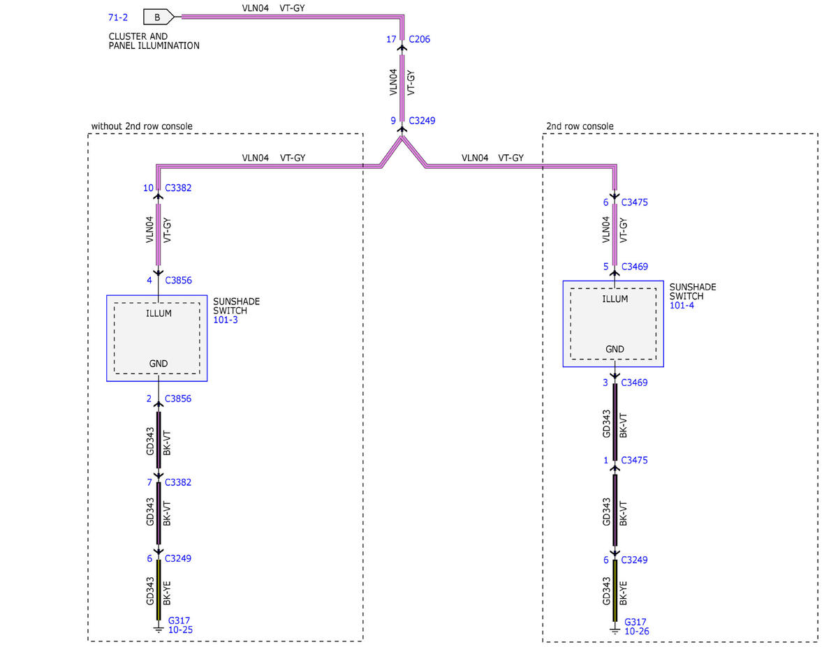Click connector C3469 at pin 3
Screen dimensions: 838x647
(634, 382)
